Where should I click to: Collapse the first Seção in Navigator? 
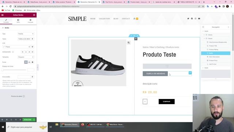pos(203,31)
